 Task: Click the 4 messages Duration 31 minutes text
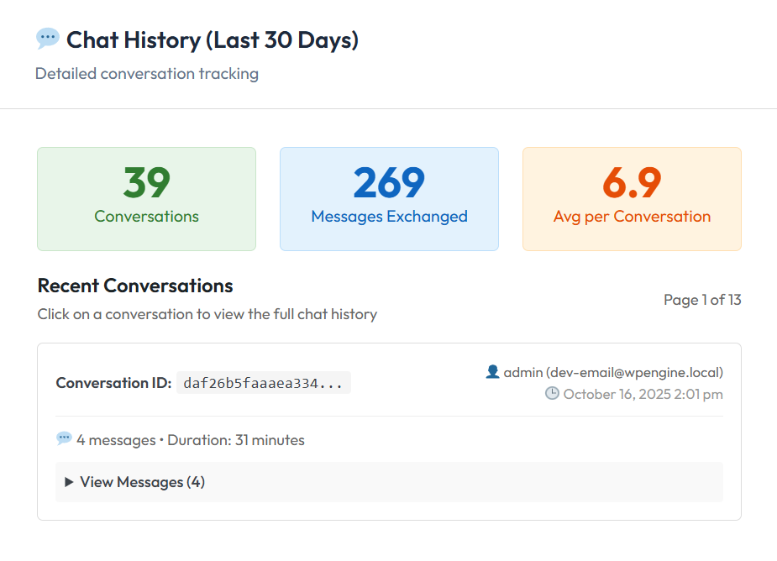191,440
